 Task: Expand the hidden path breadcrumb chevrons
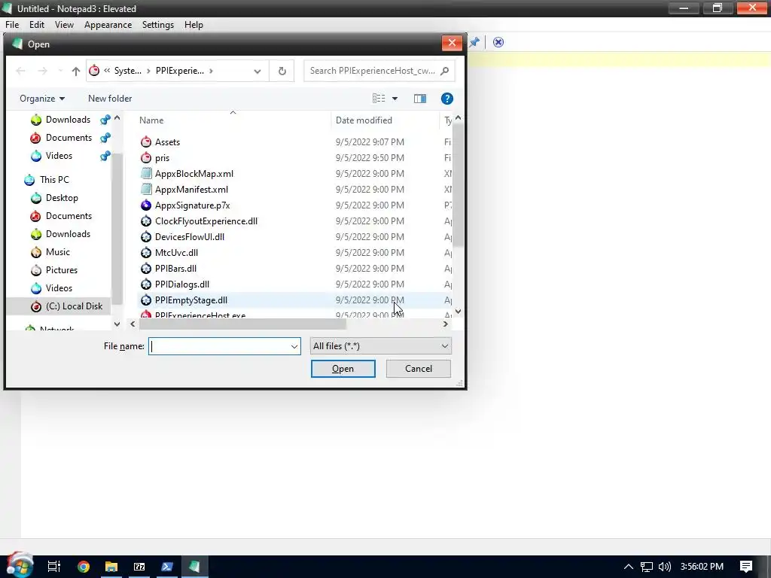click(107, 71)
